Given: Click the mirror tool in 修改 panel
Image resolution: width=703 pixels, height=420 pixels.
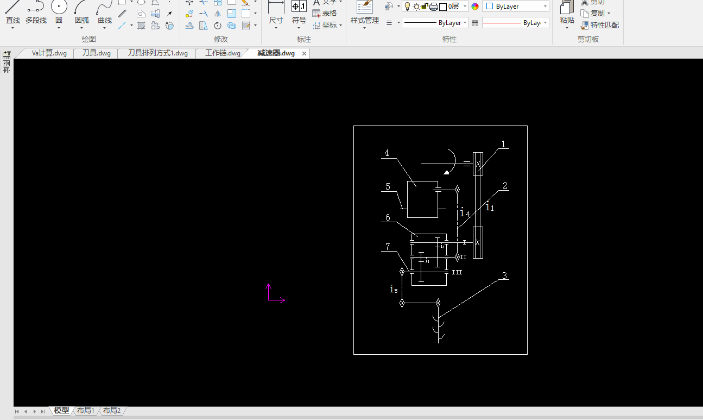Looking at the screenshot, I should click(218, 14).
